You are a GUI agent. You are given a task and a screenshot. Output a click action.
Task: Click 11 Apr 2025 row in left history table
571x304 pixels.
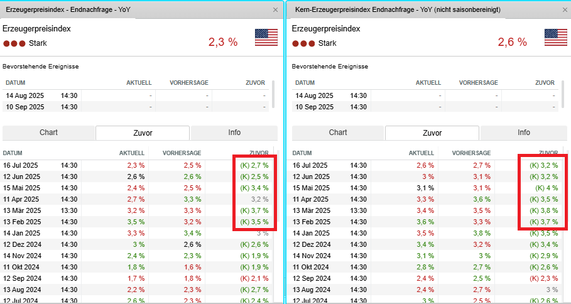138,199
